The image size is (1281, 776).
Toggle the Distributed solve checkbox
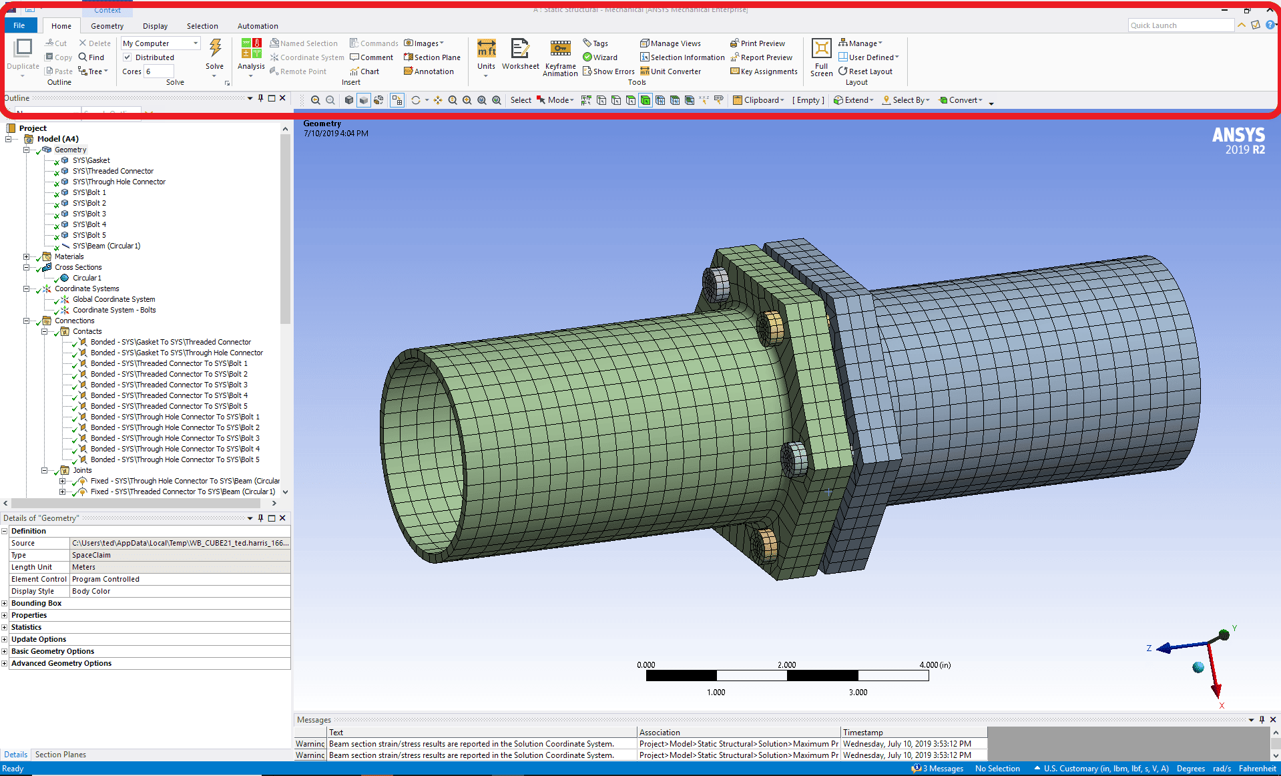(127, 57)
